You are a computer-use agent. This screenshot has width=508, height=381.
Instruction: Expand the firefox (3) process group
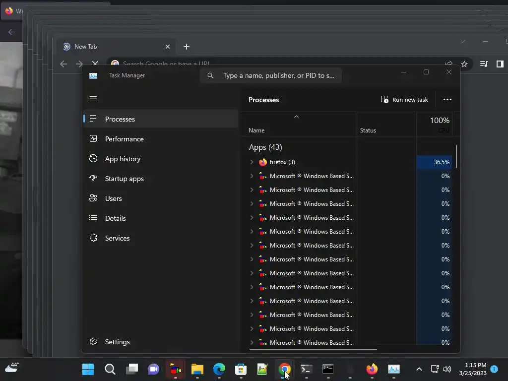(x=252, y=162)
